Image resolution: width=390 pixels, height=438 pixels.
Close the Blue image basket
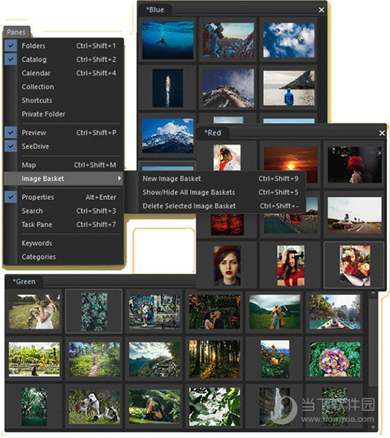click(321, 9)
